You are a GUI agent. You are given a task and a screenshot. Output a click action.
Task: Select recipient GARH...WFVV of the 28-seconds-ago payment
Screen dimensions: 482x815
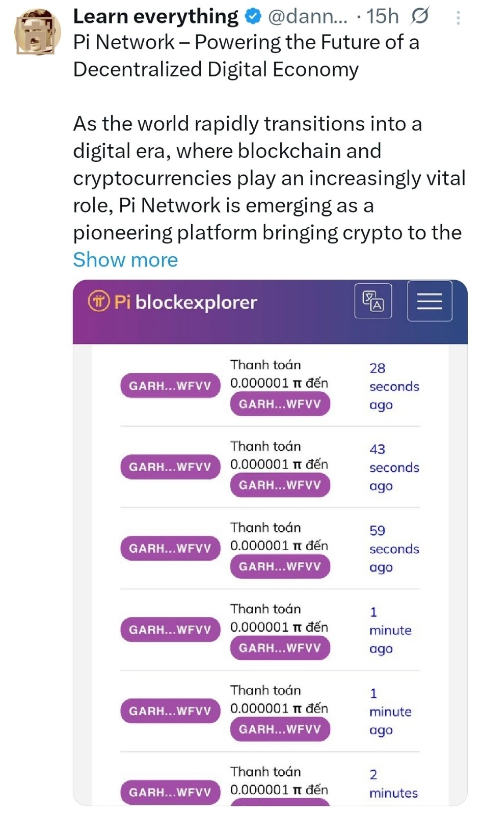pyautogui.click(x=280, y=404)
